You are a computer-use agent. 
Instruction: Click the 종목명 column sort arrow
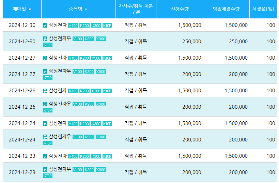tap(86, 9)
